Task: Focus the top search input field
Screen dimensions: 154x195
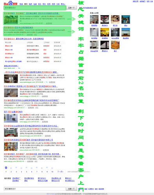Action: coord(35,8)
